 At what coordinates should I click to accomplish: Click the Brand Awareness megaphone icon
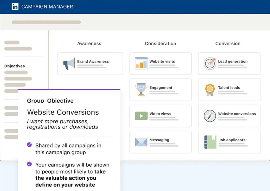[x=69, y=64]
